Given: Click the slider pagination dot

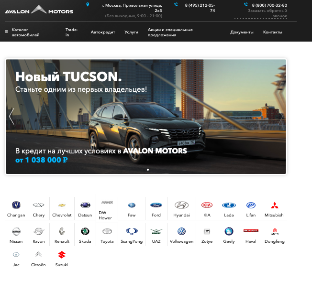Looking at the screenshot, I should (148, 170).
